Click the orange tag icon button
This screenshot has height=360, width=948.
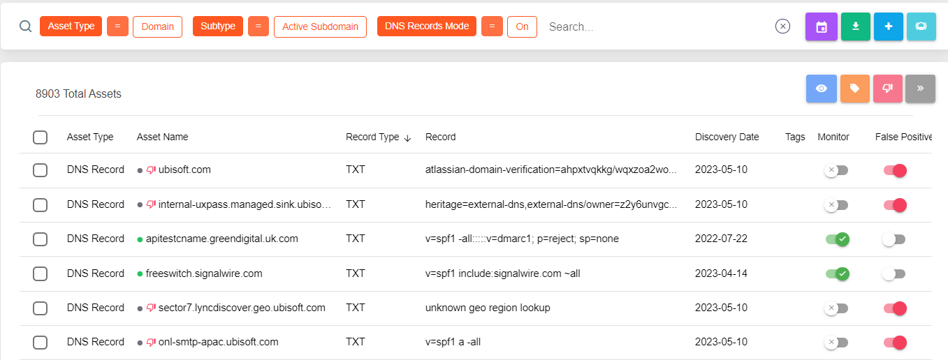[x=854, y=89]
